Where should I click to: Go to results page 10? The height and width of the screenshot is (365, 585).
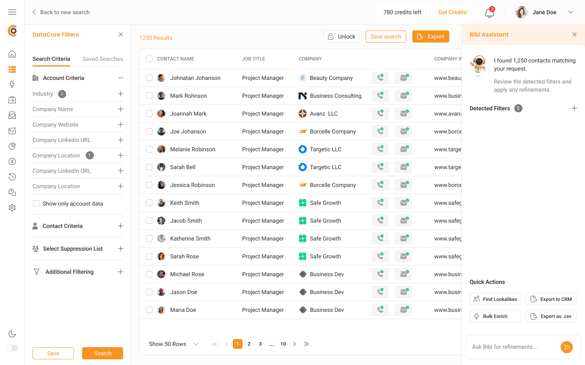(x=283, y=344)
